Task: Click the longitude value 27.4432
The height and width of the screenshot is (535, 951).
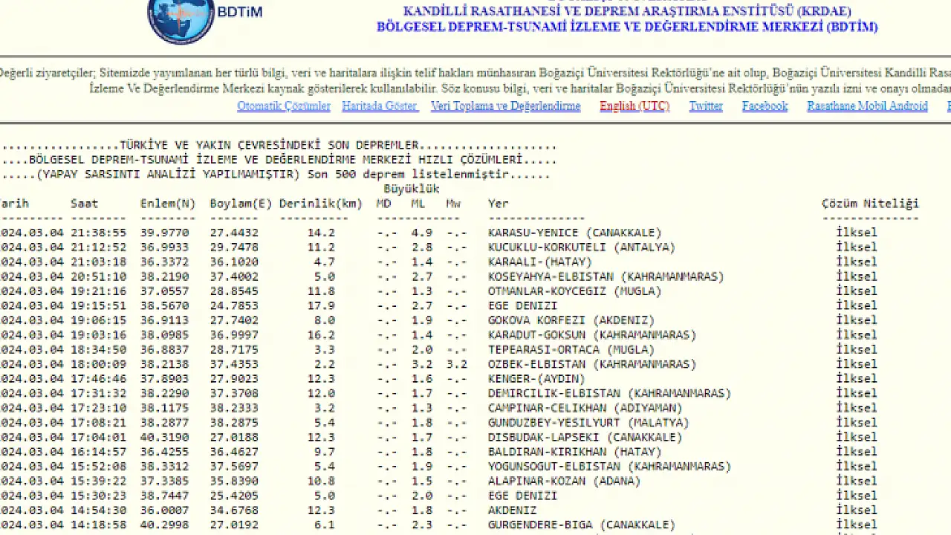Action: click(234, 233)
